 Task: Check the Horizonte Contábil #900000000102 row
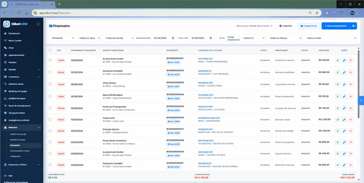point(50,72)
